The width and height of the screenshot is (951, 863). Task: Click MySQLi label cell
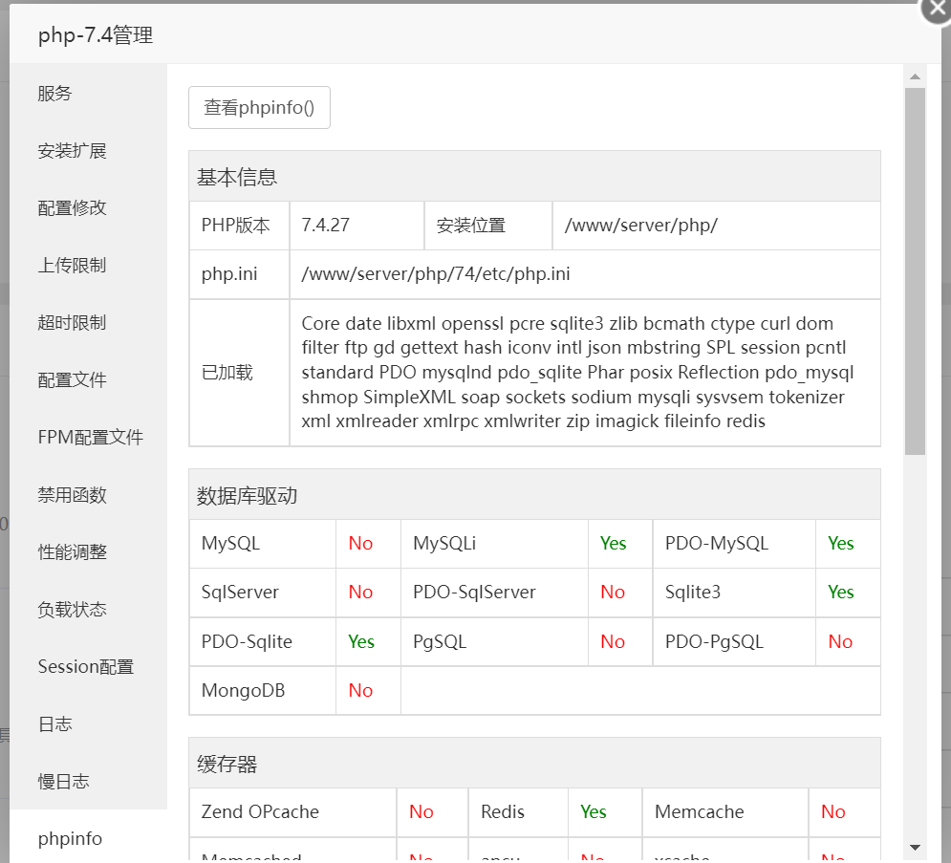point(494,544)
